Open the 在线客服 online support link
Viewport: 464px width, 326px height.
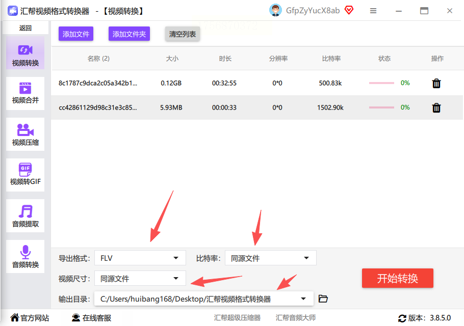coord(91,318)
